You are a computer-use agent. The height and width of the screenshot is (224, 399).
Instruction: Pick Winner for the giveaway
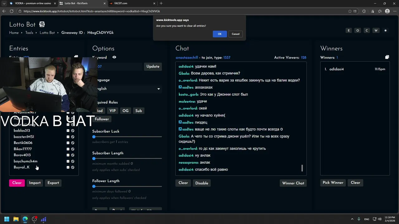pyautogui.click(x=333, y=183)
